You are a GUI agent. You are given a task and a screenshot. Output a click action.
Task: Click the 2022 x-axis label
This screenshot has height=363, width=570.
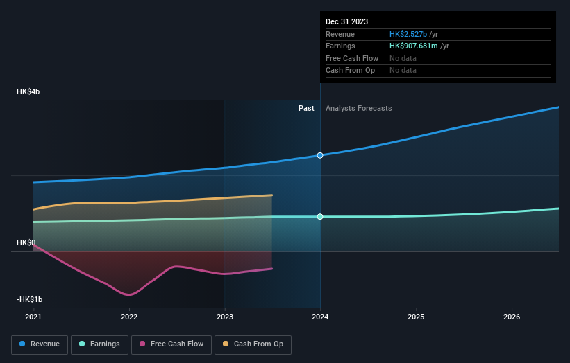129,317
